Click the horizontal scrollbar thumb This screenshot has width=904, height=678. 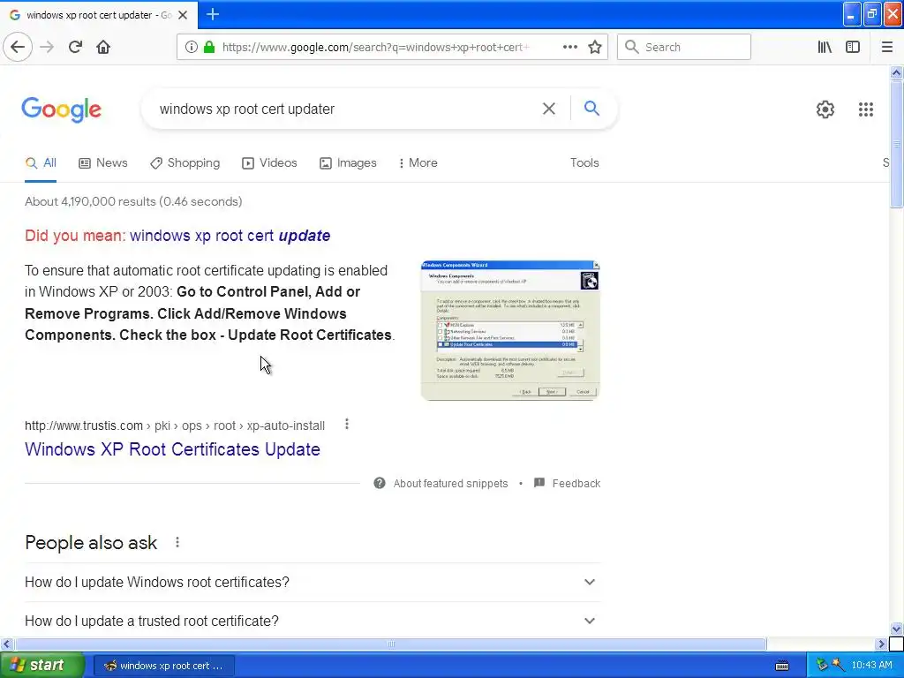click(x=390, y=644)
